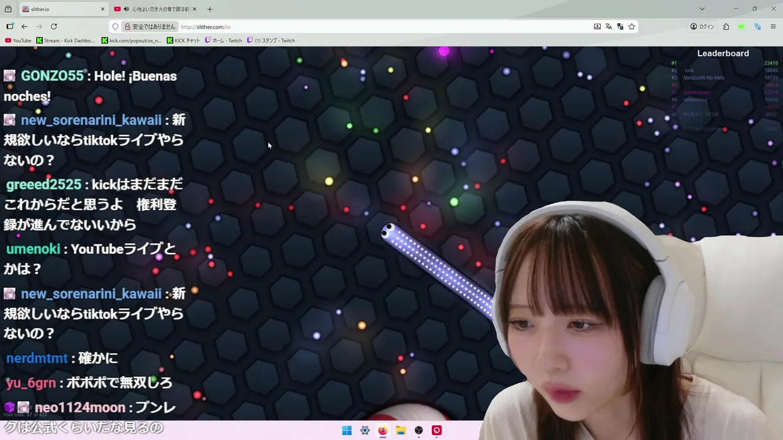Click the Leaderboard heading

(x=723, y=53)
